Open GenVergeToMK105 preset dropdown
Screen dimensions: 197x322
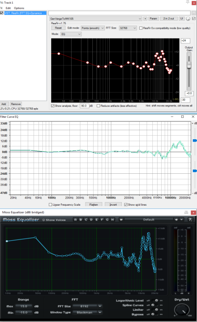(96, 18)
